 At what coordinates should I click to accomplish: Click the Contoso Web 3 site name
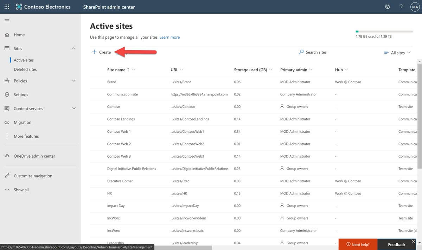tap(119, 156)
